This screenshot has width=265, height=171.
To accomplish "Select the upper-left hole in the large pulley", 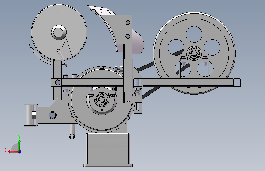I will (176, 47).
